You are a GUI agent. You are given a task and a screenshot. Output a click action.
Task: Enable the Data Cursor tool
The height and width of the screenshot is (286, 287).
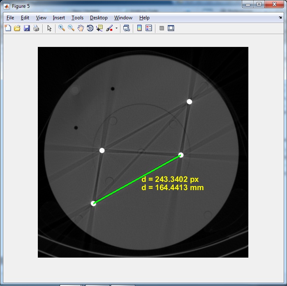(100, 28)
